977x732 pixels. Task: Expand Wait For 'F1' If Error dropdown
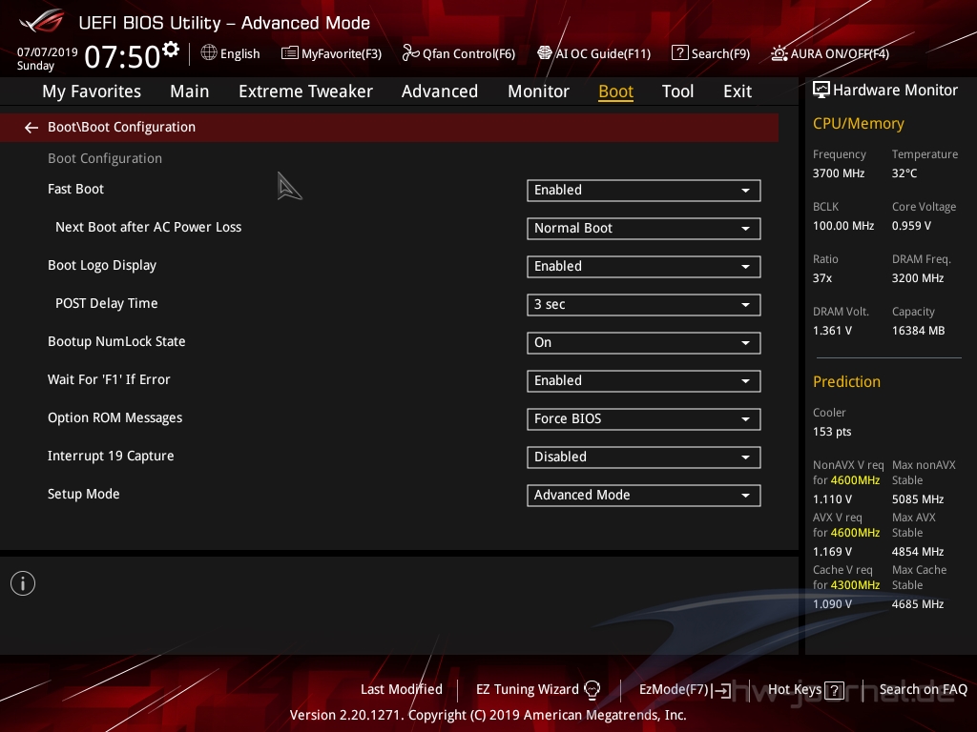(644, 381)
